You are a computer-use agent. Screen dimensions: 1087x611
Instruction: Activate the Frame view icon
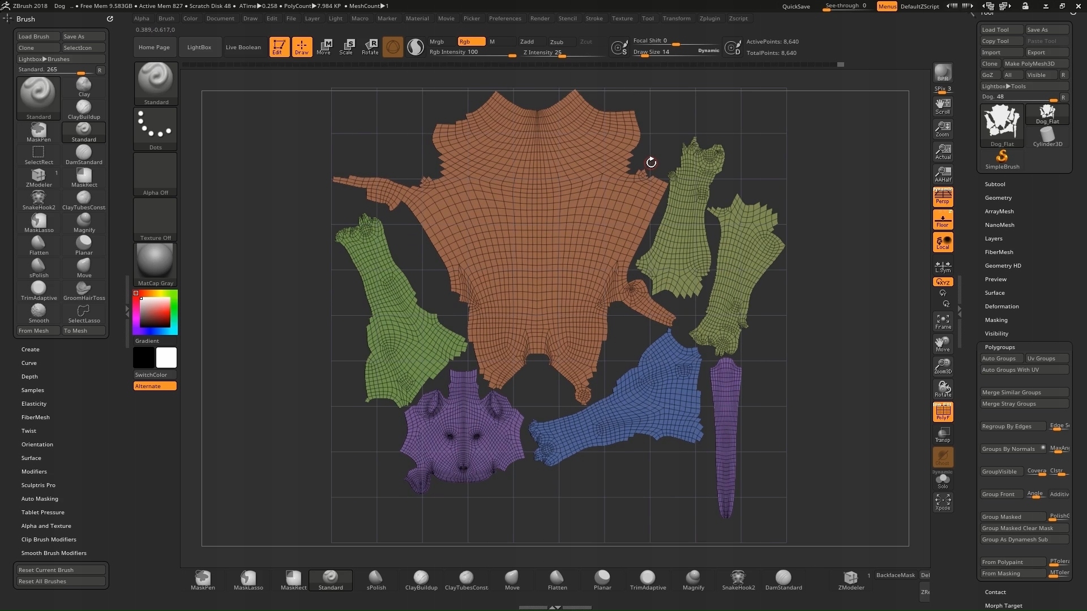[x=943, y=321]
